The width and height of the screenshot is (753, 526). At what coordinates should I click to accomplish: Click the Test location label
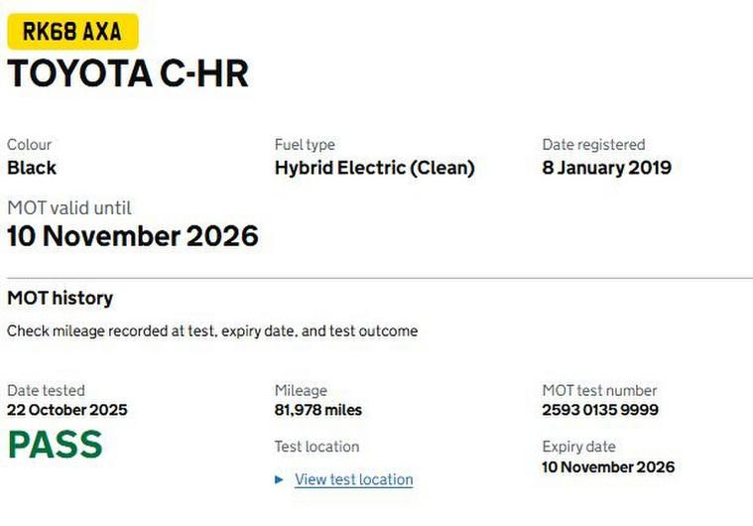[316, 447]
